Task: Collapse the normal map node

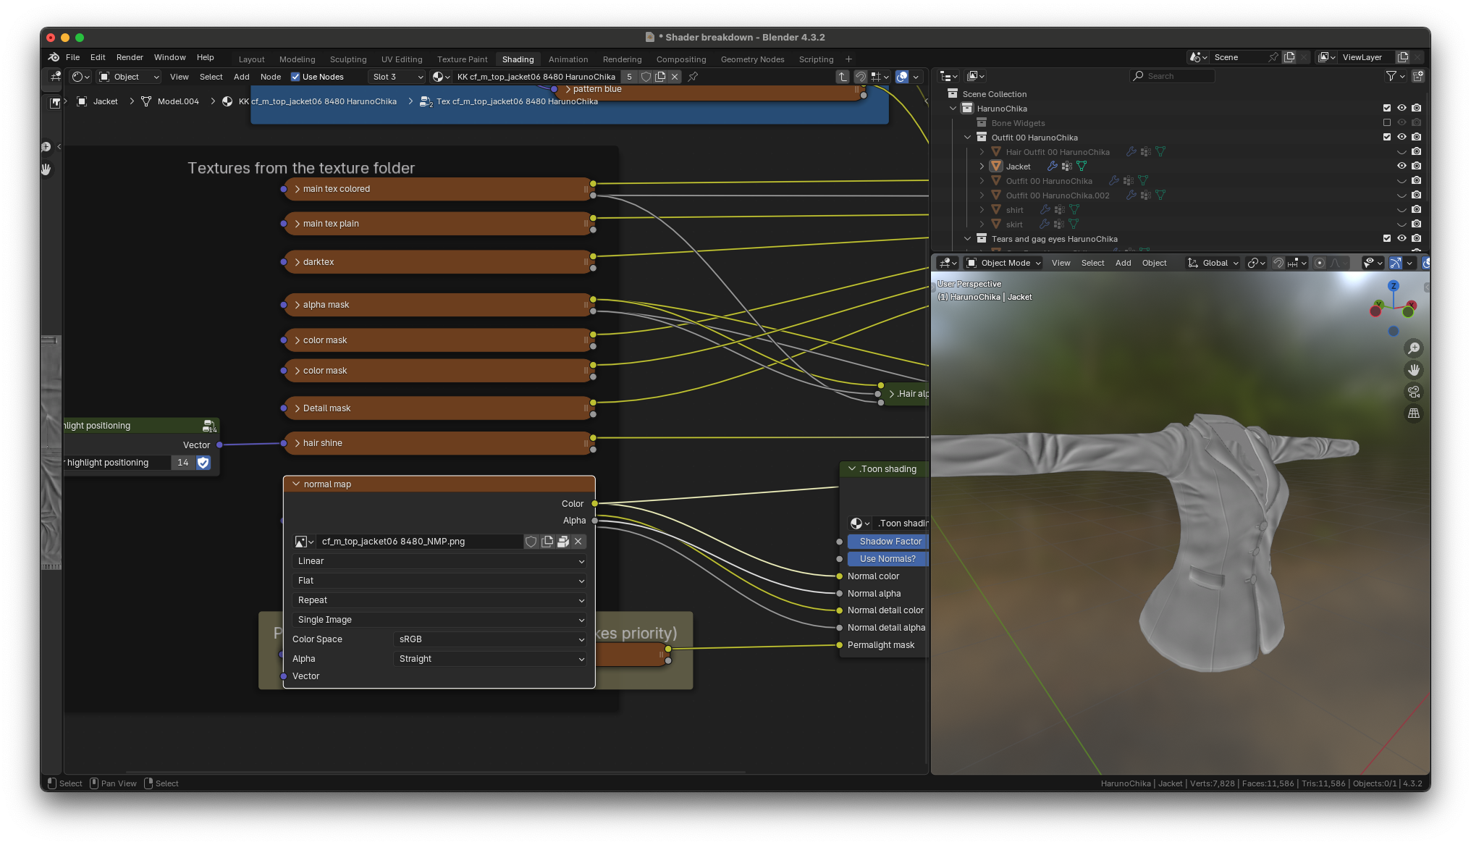Action: (295, 484)
